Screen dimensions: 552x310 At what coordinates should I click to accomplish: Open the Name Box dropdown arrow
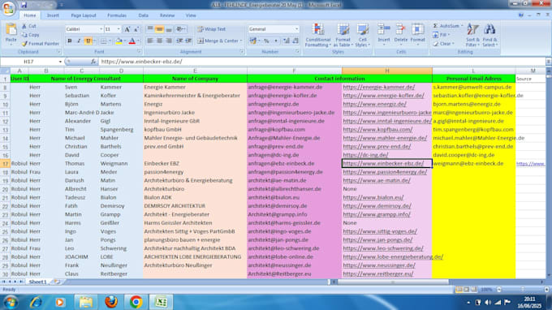tap(60, 62)
